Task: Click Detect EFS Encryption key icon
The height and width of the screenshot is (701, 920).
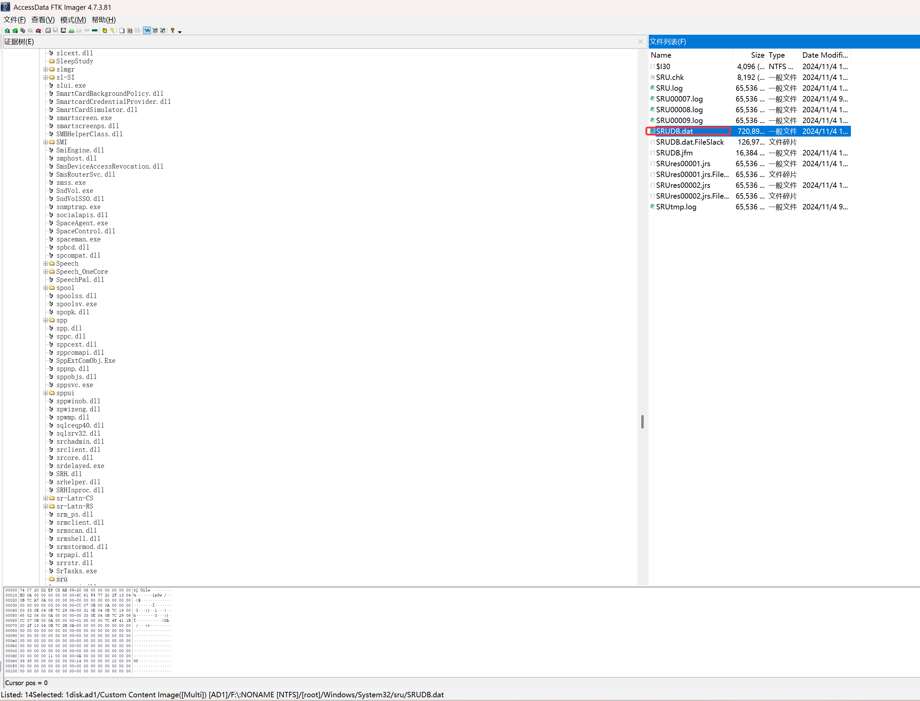Action: (112, 30)
